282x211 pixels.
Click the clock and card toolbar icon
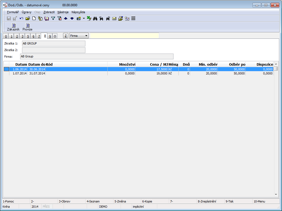127,18
